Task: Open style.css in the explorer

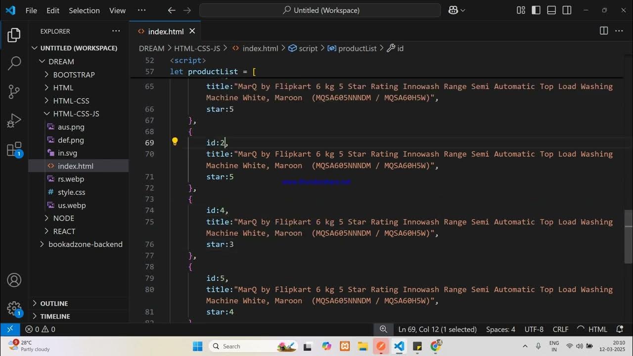Action: tap(71, 192)
